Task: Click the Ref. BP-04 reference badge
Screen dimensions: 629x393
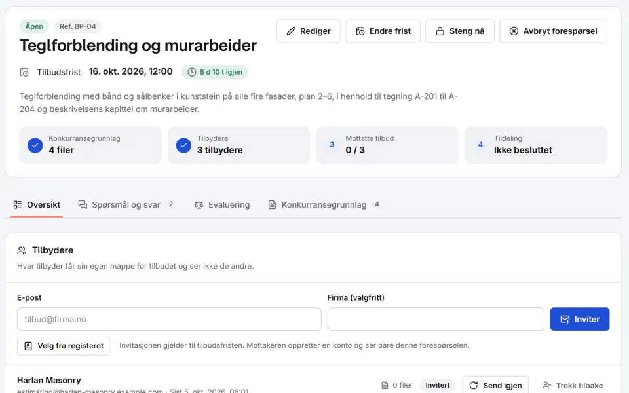Action: point(78,26)
